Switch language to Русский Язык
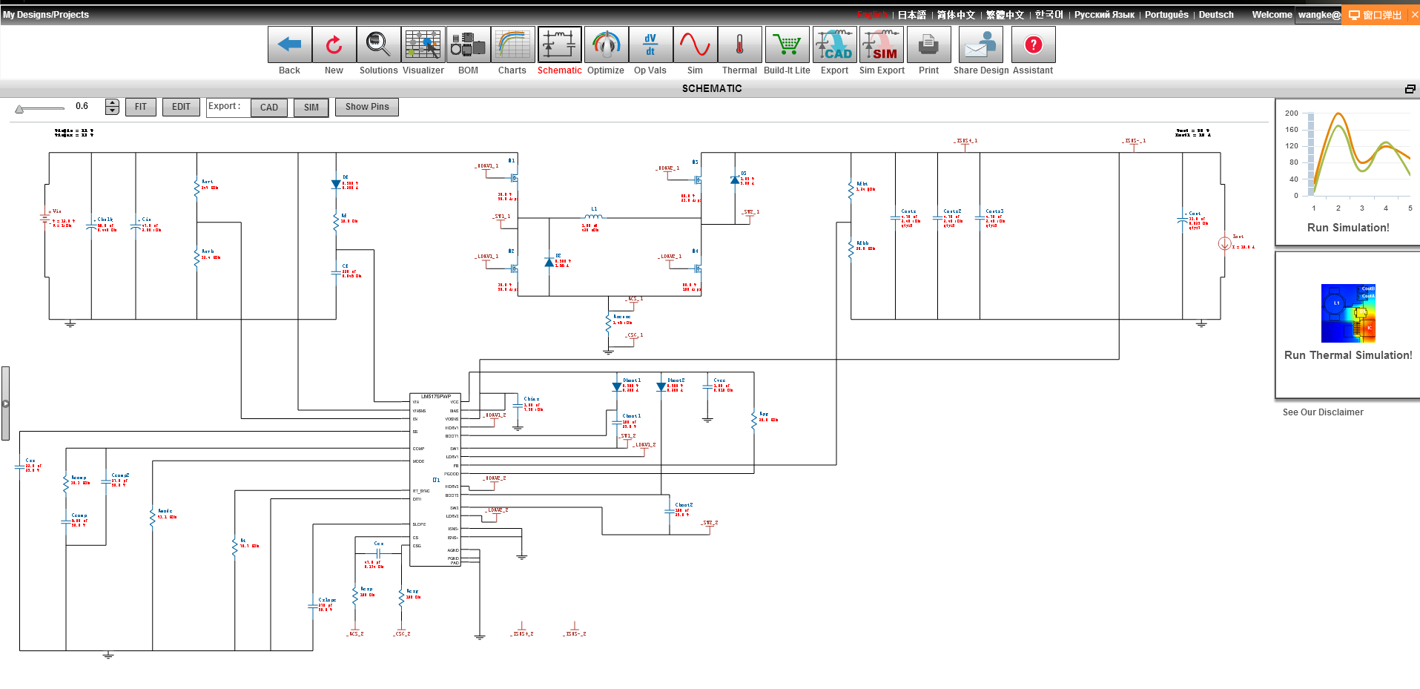This screenshot has width=1420, height=689. tap(1104, 15)
